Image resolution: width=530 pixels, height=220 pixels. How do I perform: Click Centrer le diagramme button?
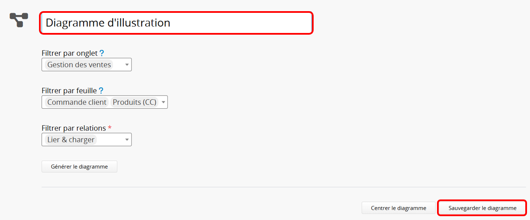point(398,208)
